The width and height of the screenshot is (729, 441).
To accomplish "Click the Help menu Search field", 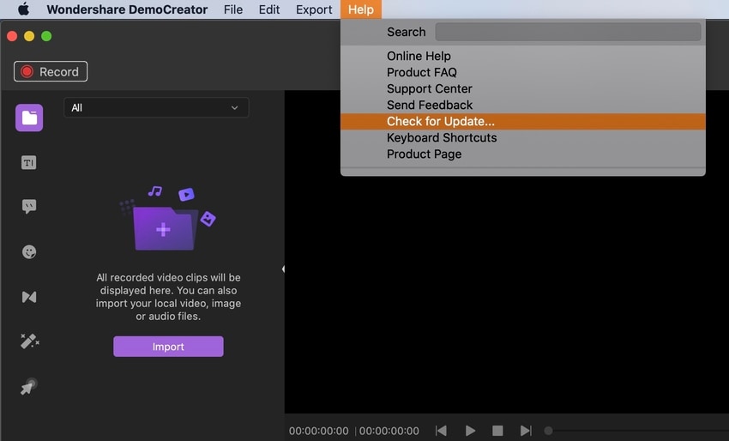I will [x=568, y=32].
